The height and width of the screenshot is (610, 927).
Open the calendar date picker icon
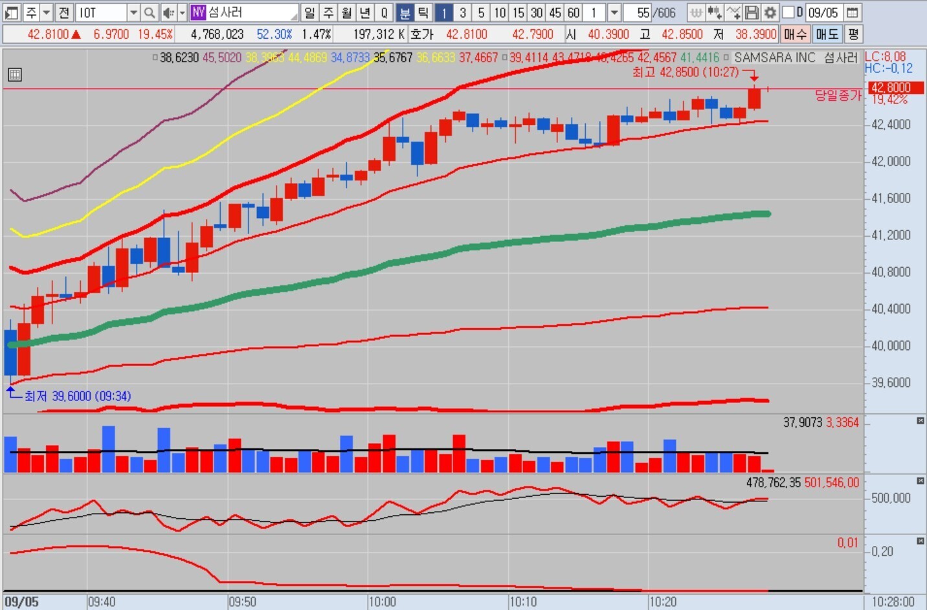pos(853,12)
